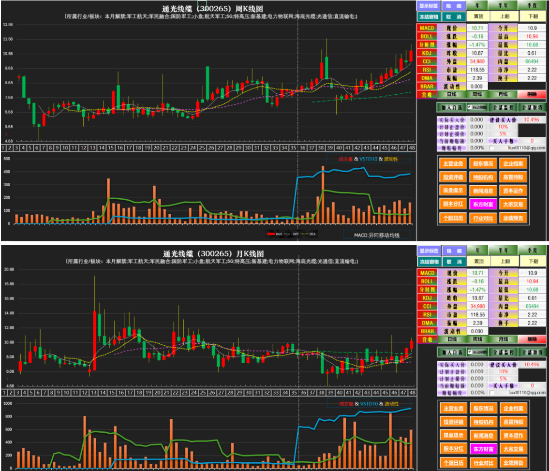The width and height of the screenshot is (549, 471).
Task: Toggle 自动刷新 checkbox in monthly chart panel
Action: 470,352
